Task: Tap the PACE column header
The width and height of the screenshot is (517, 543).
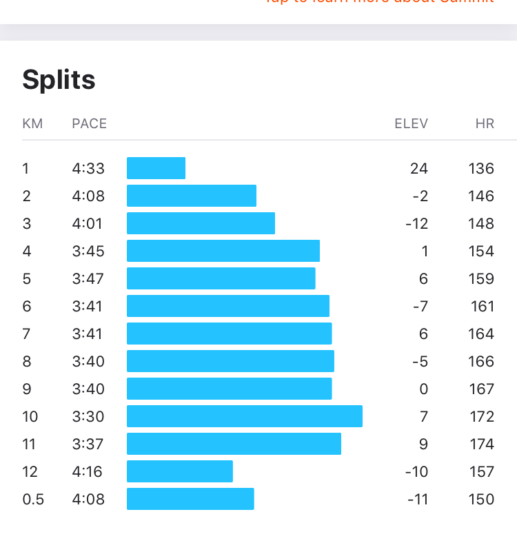Action: (x=90, y=123)
